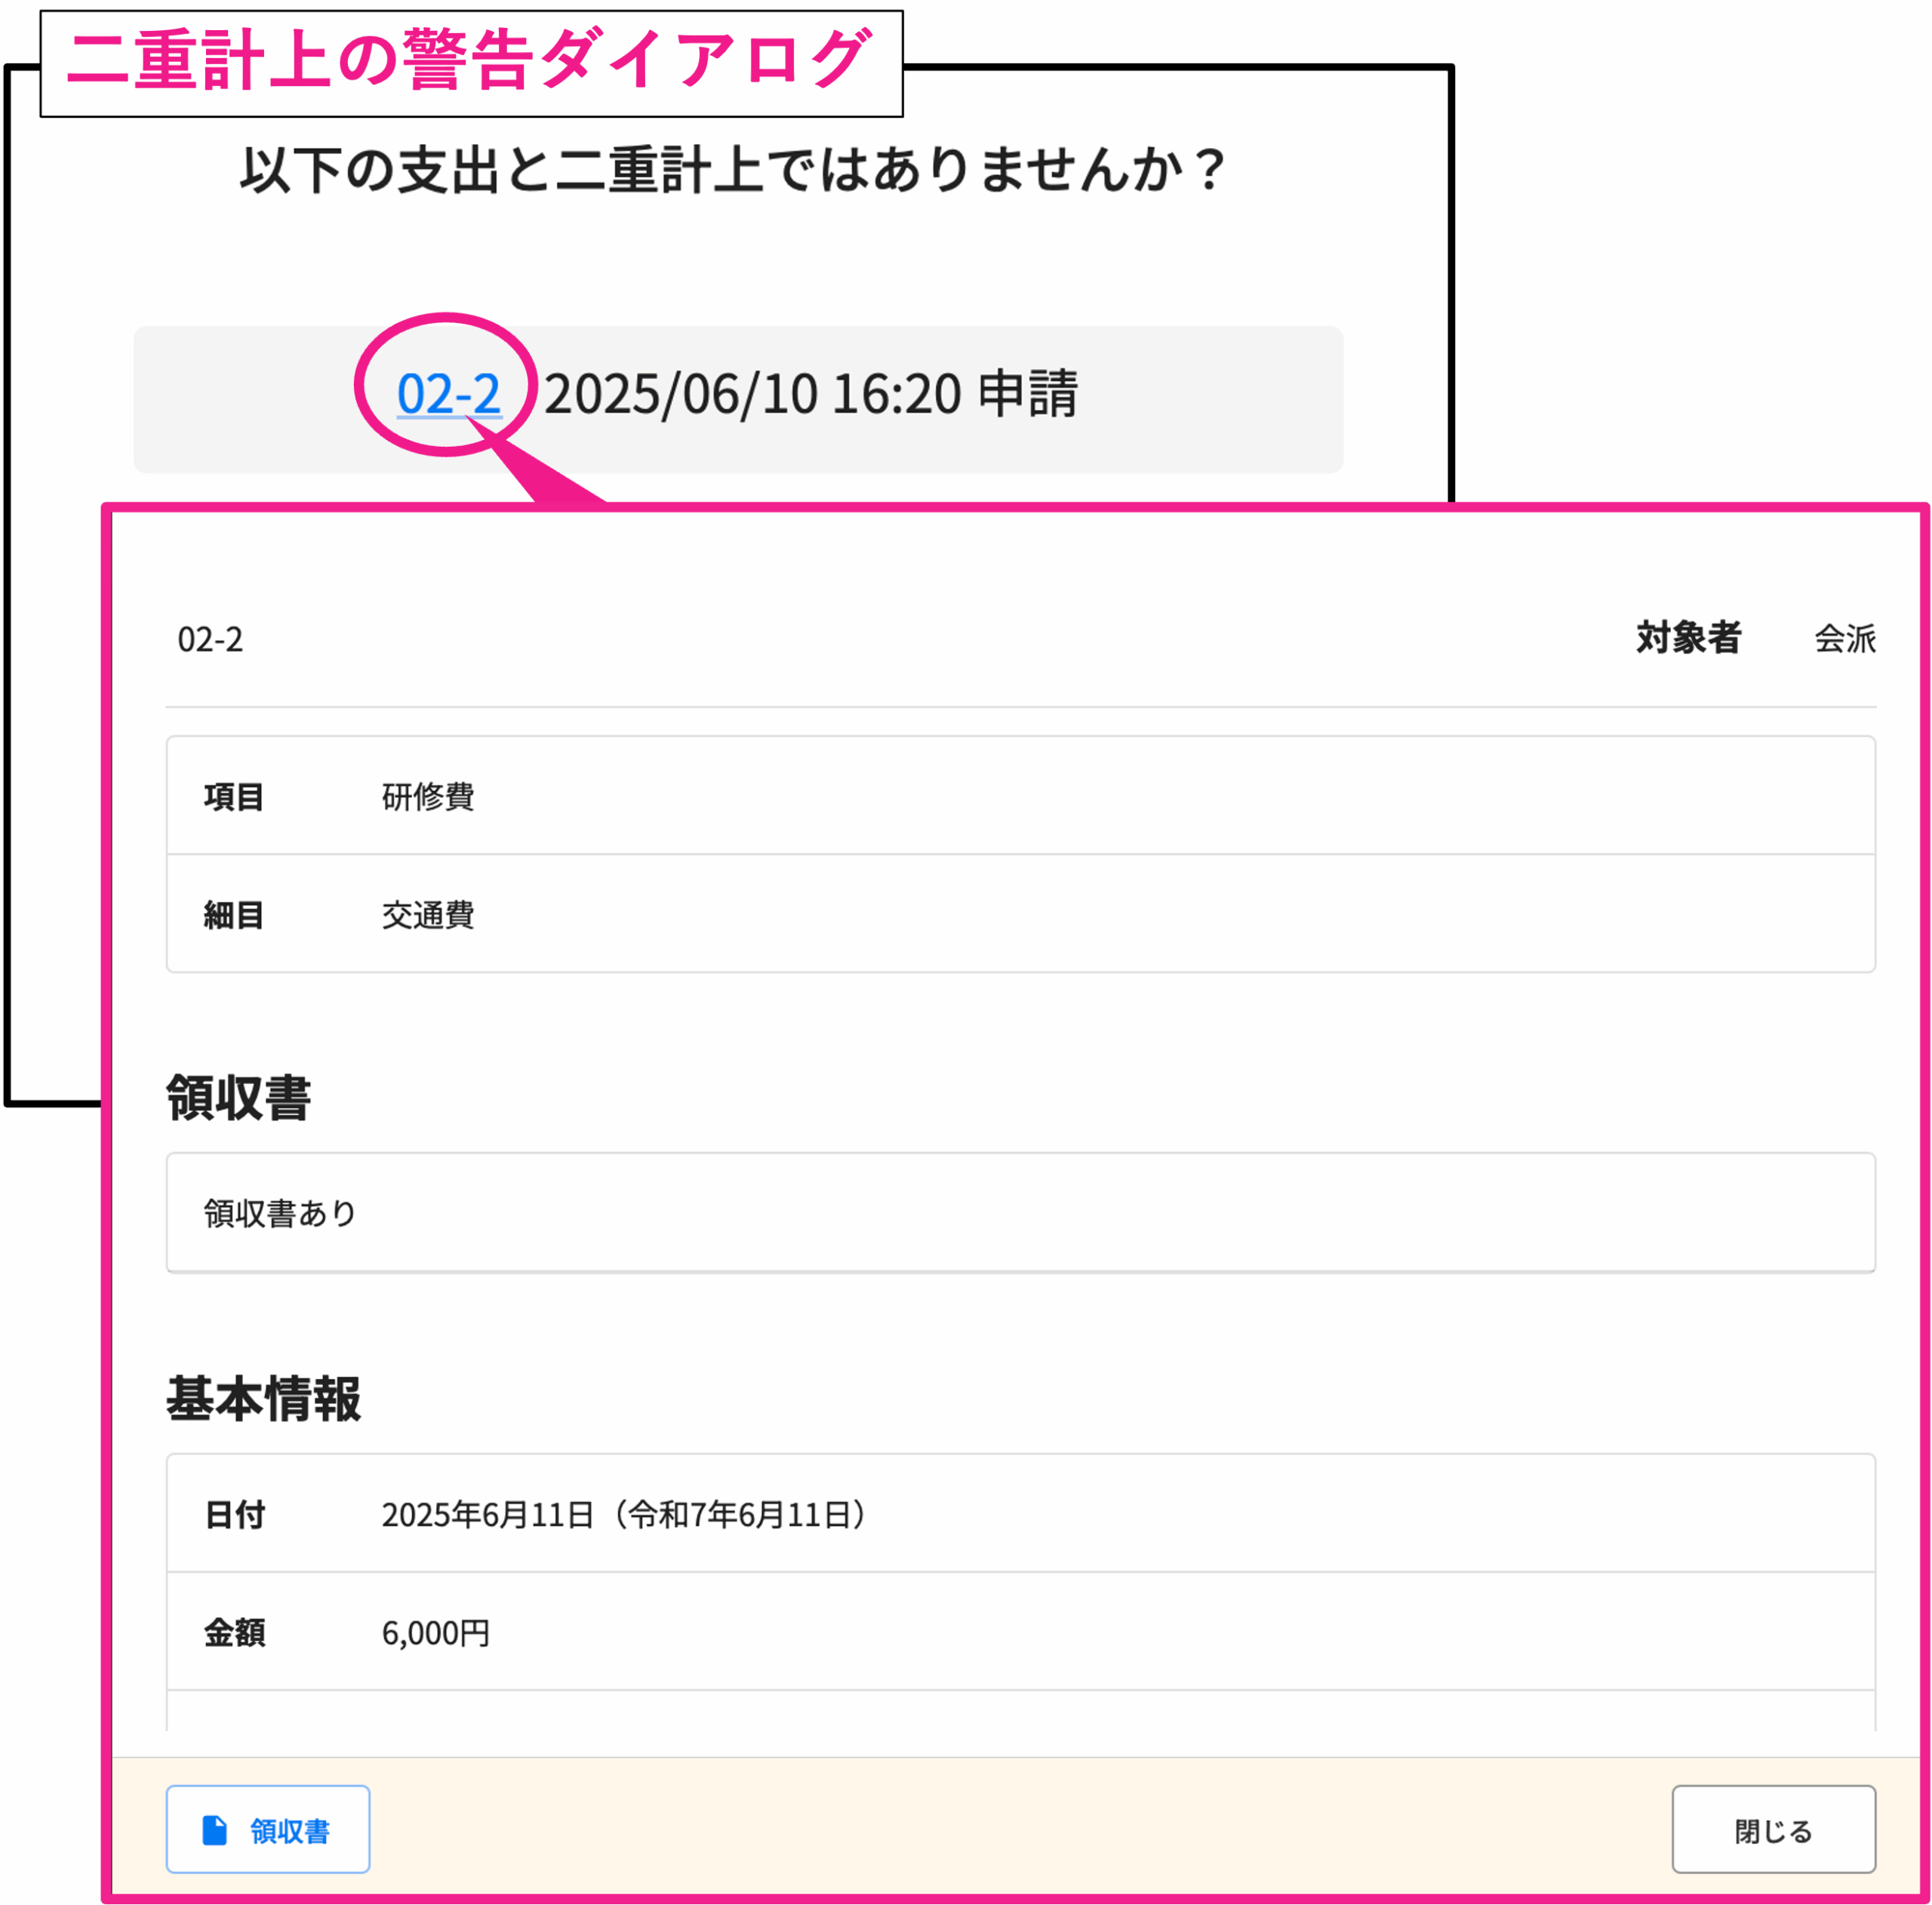Select the text 2025/06/10 16:20 申請
Viewport: 1932px width, 1905px height.
811,393
